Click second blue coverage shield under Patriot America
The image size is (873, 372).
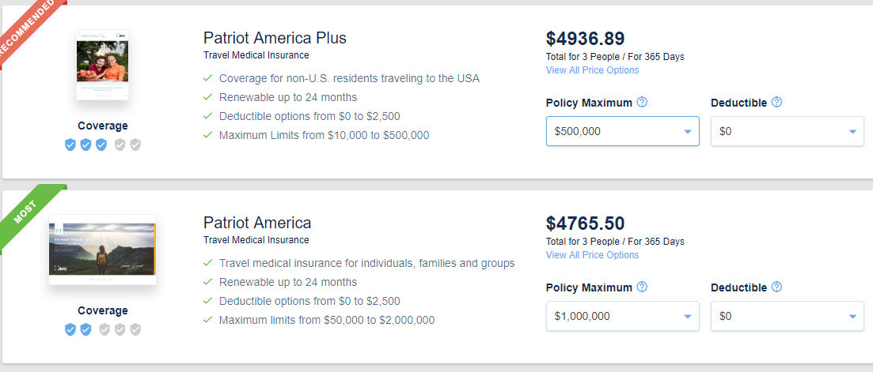(x=85, y=330)
